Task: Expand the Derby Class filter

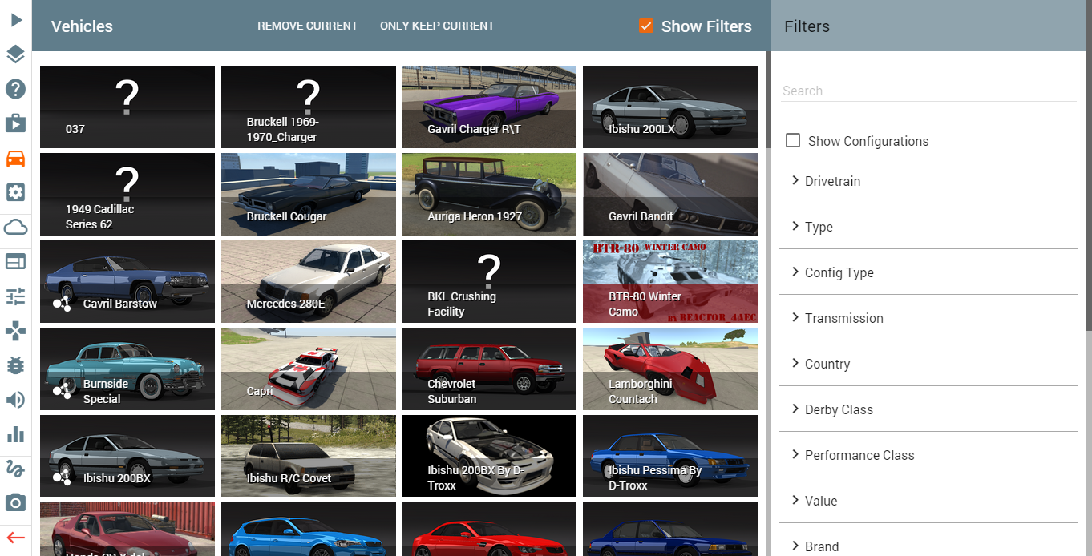Action: [928, 409]
